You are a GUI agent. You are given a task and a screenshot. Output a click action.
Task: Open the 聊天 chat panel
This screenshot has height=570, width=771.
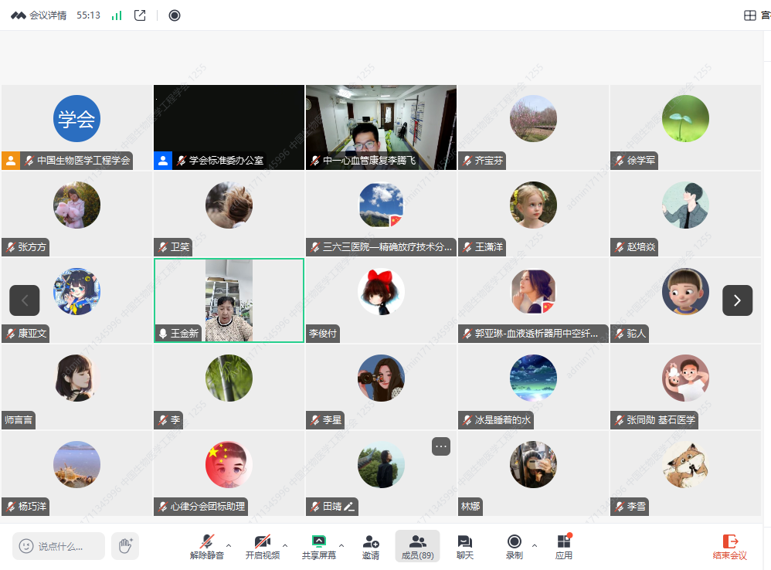click(x=464, y=546)
